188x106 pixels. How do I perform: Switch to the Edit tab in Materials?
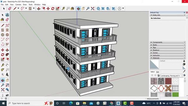coord(157,72)
